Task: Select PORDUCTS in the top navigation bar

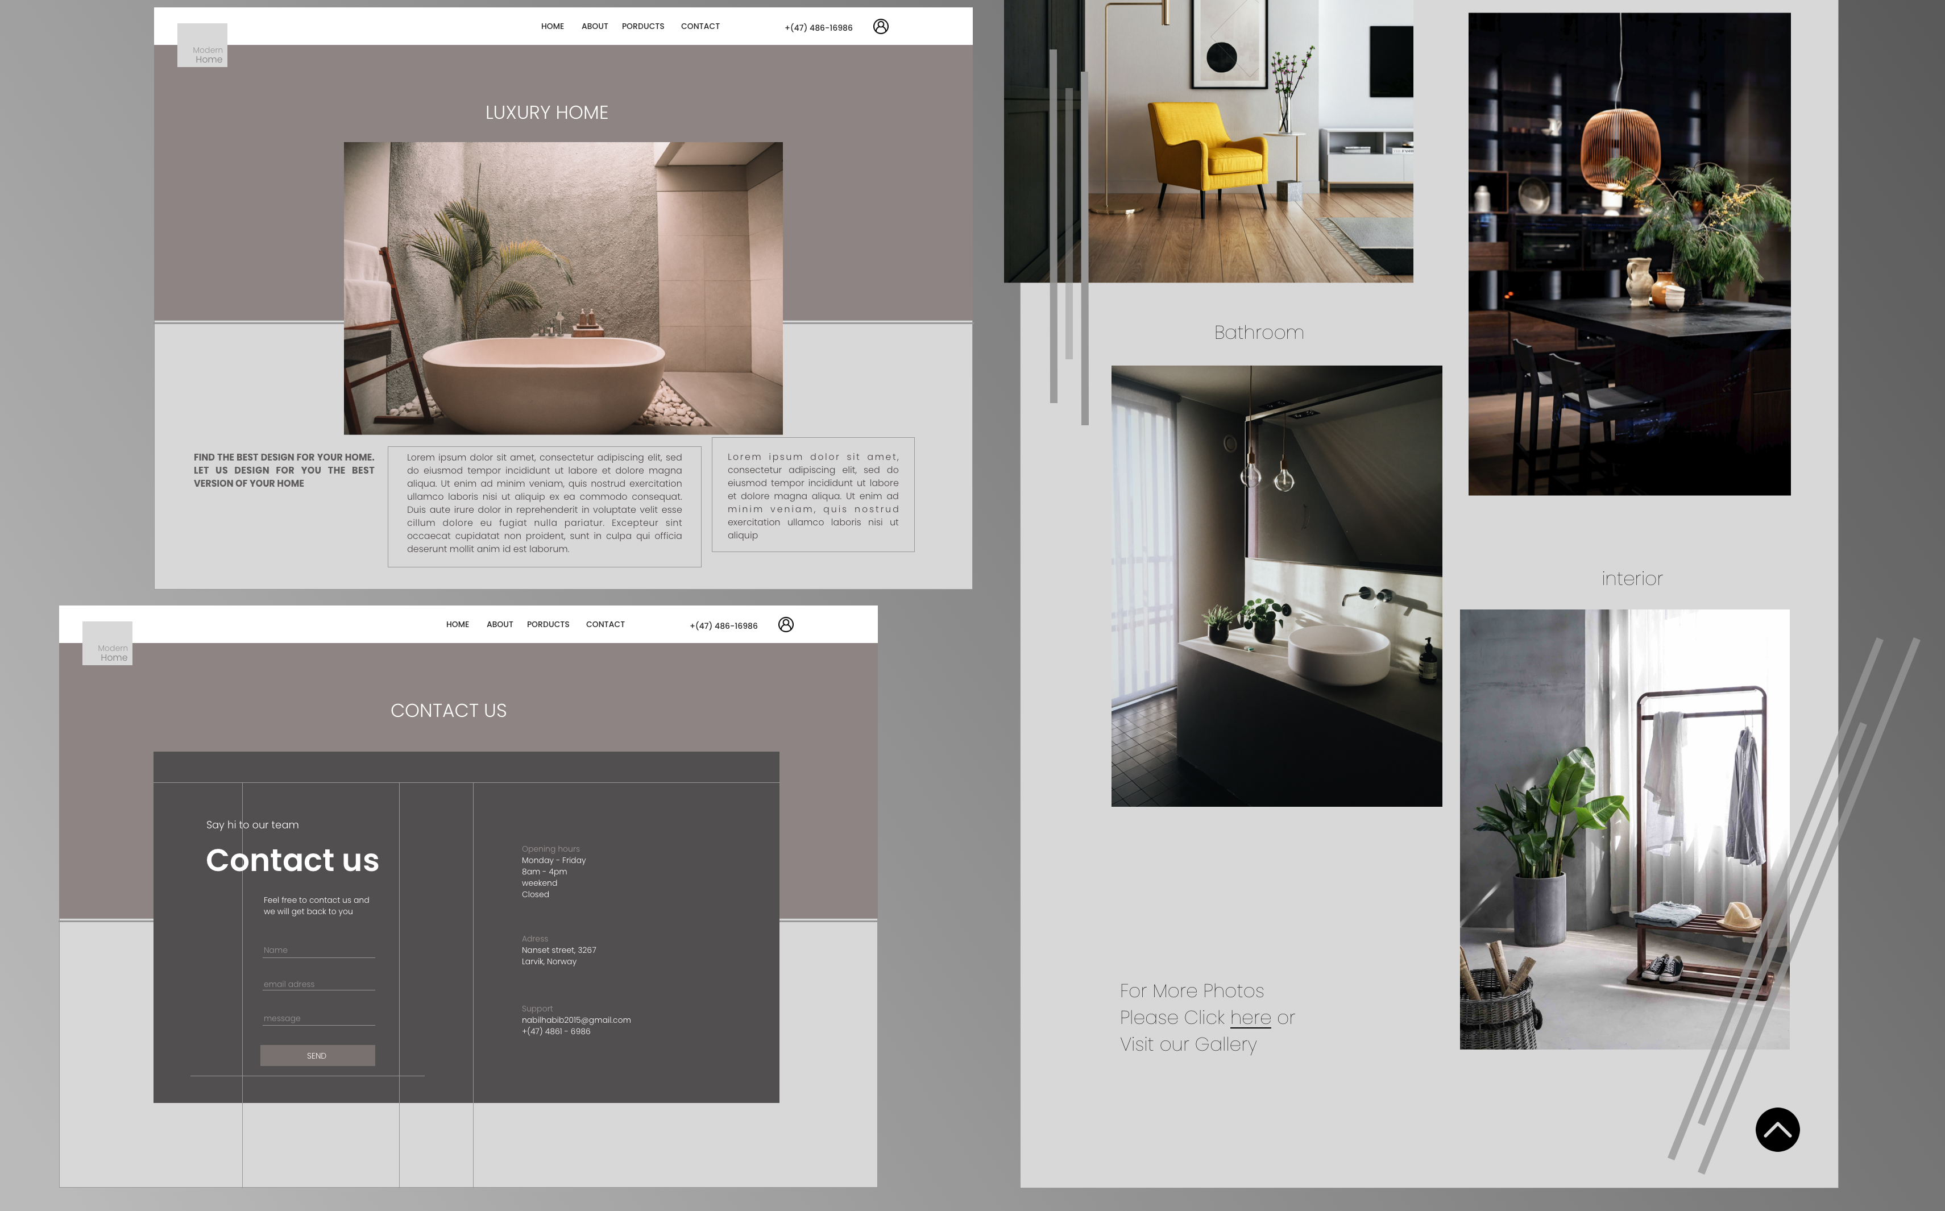Action: [x=642, y=26]
